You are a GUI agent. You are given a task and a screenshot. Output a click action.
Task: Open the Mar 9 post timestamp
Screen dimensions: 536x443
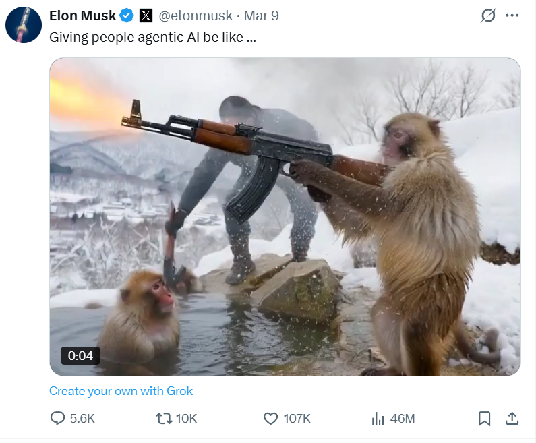tap(261, 16)
